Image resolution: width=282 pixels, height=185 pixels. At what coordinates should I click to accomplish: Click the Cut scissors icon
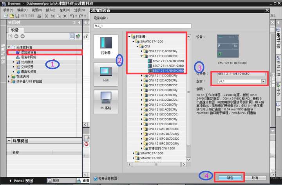pos(46,16)
